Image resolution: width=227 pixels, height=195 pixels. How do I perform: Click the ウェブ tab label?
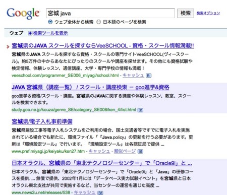(16, 33)
